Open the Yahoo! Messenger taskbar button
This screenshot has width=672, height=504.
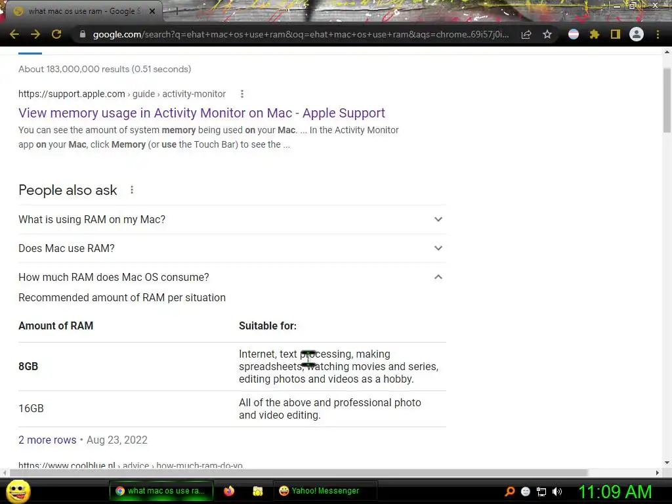click(325, 491)
